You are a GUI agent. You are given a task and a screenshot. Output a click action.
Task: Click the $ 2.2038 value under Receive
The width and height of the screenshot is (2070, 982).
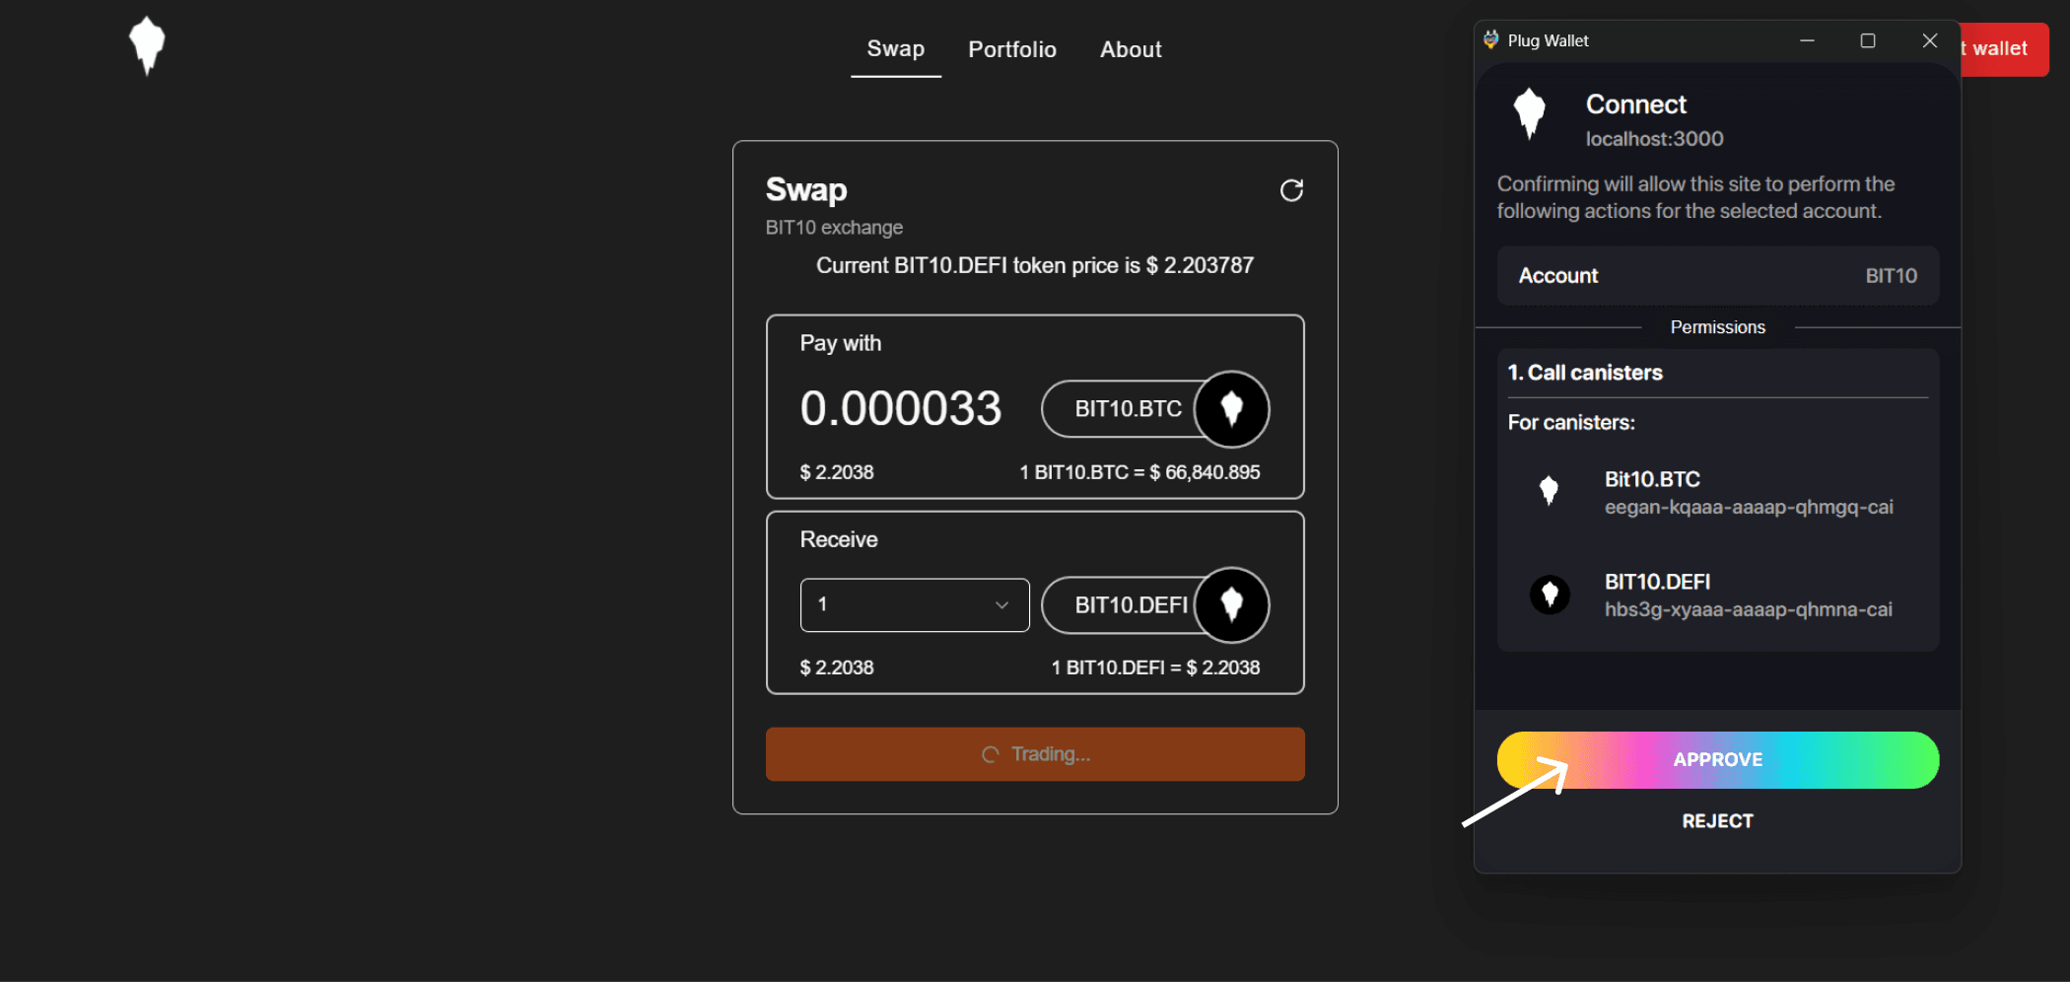(837, 667)
